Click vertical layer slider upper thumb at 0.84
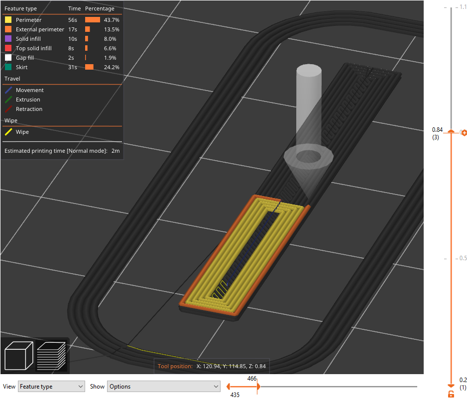 (451, 131)
